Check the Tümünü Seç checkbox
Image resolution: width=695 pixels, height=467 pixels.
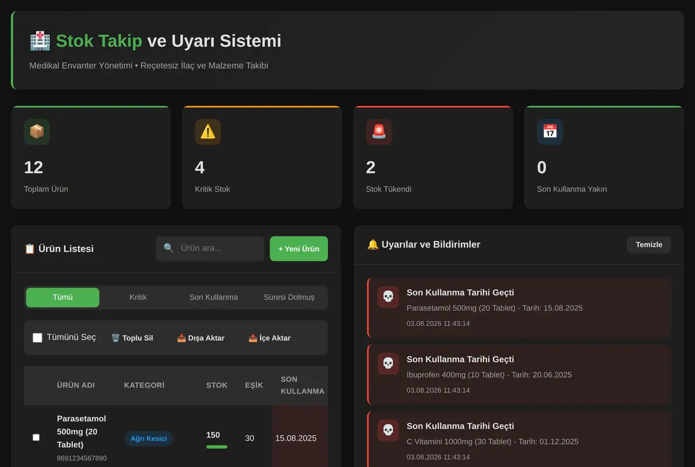point(38,337)
